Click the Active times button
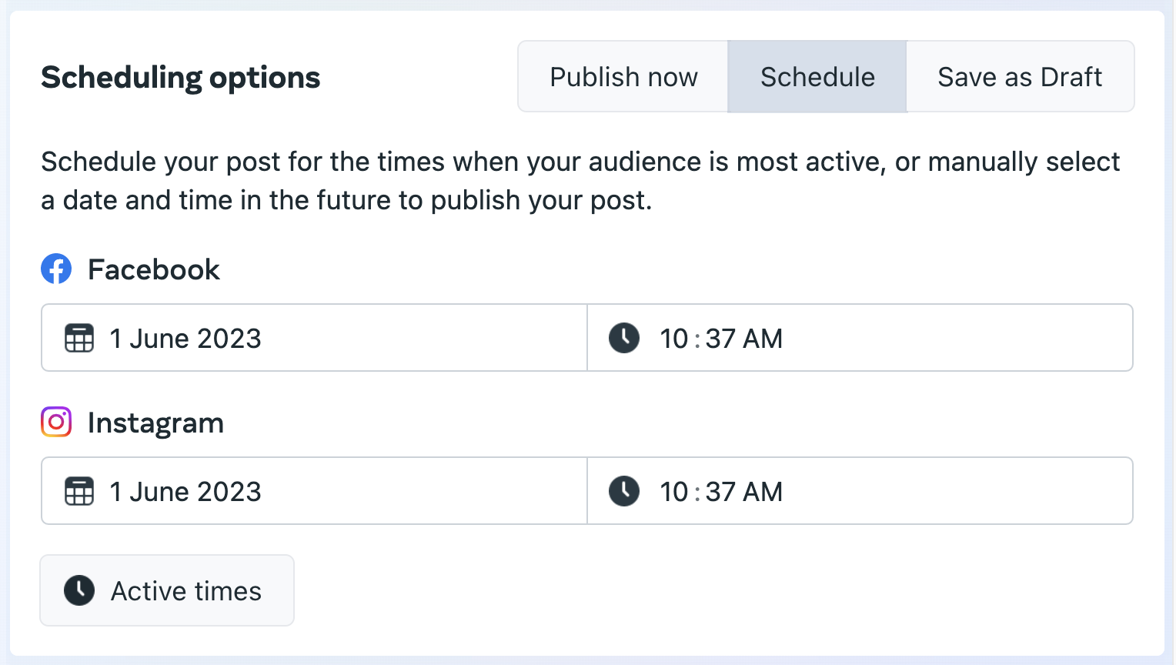The width and height of the screenshot is (1176, 665). coord(167,590)
